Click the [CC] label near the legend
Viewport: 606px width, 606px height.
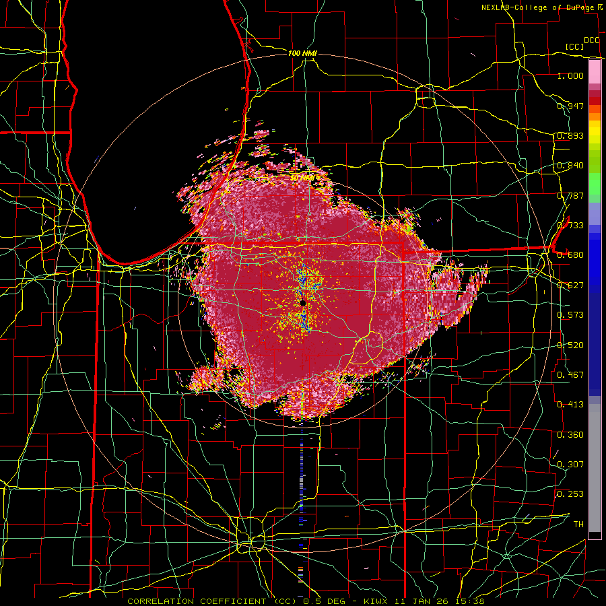(x=574, y=46)
